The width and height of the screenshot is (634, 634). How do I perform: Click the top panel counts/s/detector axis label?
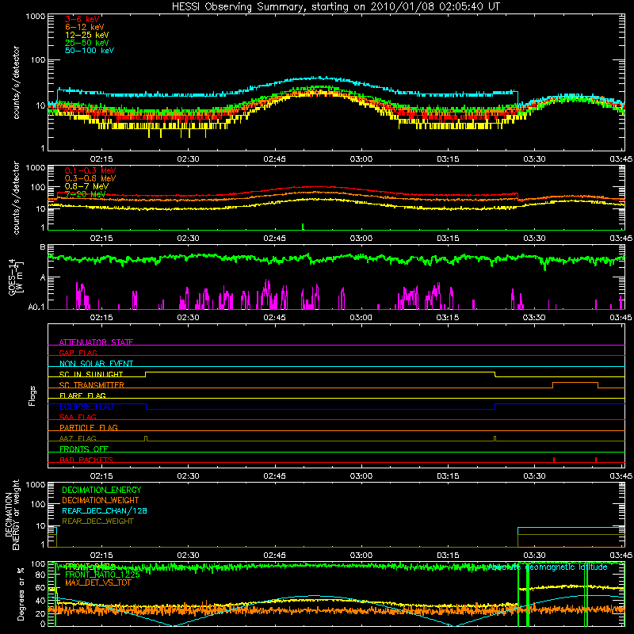16,82
